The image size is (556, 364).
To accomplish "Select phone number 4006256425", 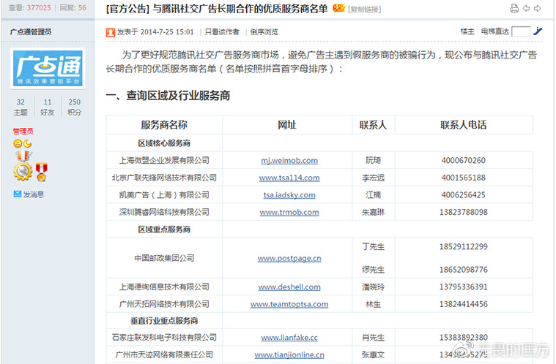I will point(464,195).
